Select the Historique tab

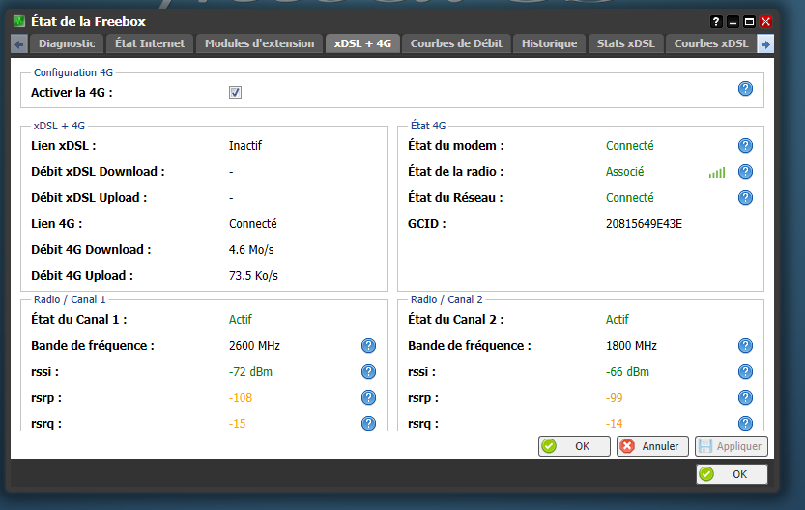click(x=549, y=43)
